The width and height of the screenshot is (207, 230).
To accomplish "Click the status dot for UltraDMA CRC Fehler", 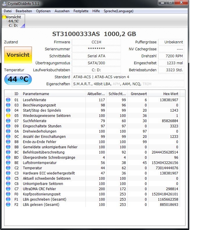I will click(8, 189).
